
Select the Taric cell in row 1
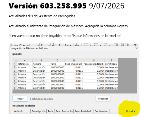pos(57,64)
